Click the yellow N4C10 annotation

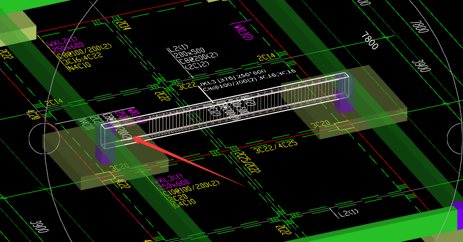click(x=80, y=67)
